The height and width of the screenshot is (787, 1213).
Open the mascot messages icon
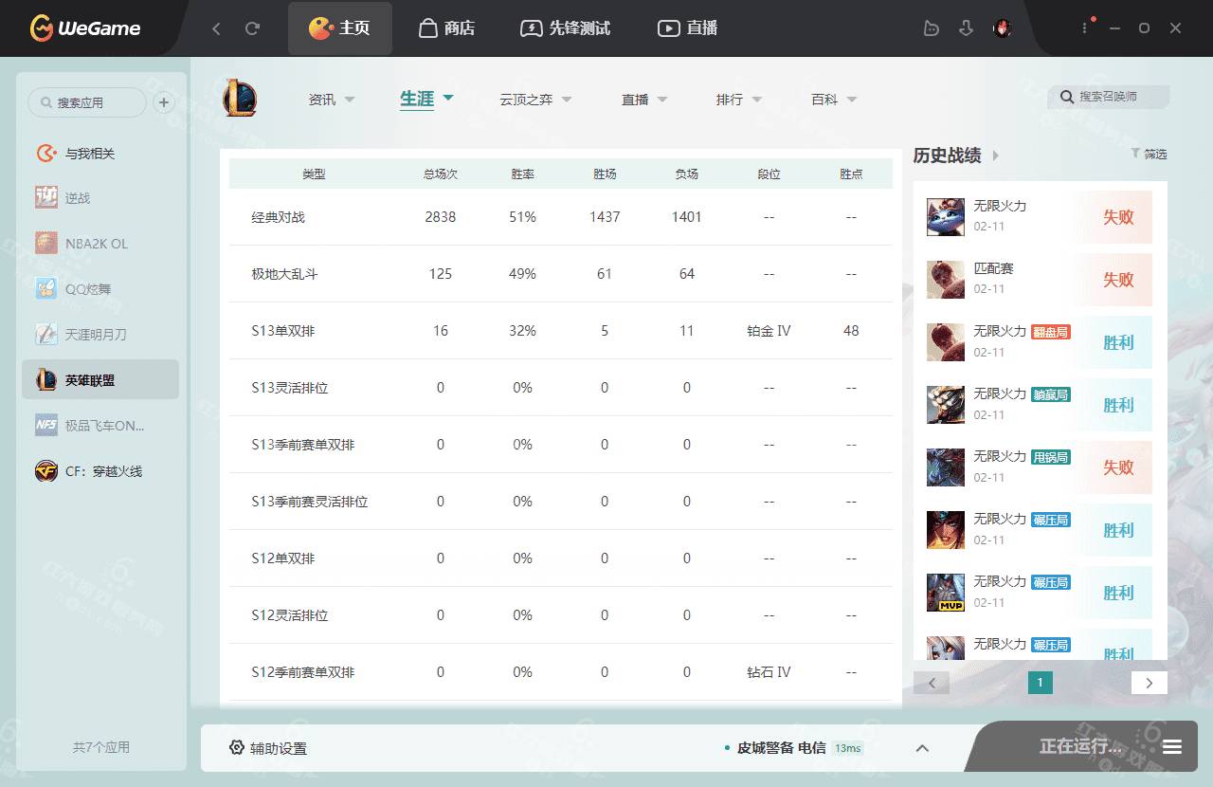click(931, 28)
